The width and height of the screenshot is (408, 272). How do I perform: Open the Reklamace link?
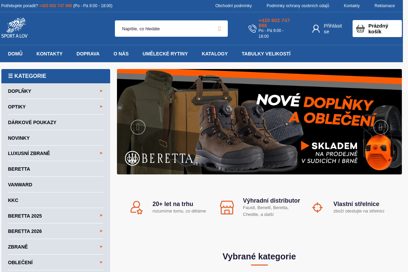click(x=385, y=6)
